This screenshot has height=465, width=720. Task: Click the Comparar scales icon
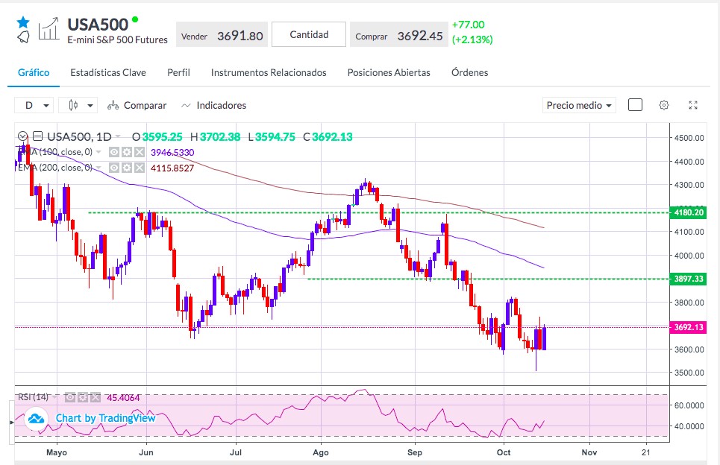coord(113,106)
